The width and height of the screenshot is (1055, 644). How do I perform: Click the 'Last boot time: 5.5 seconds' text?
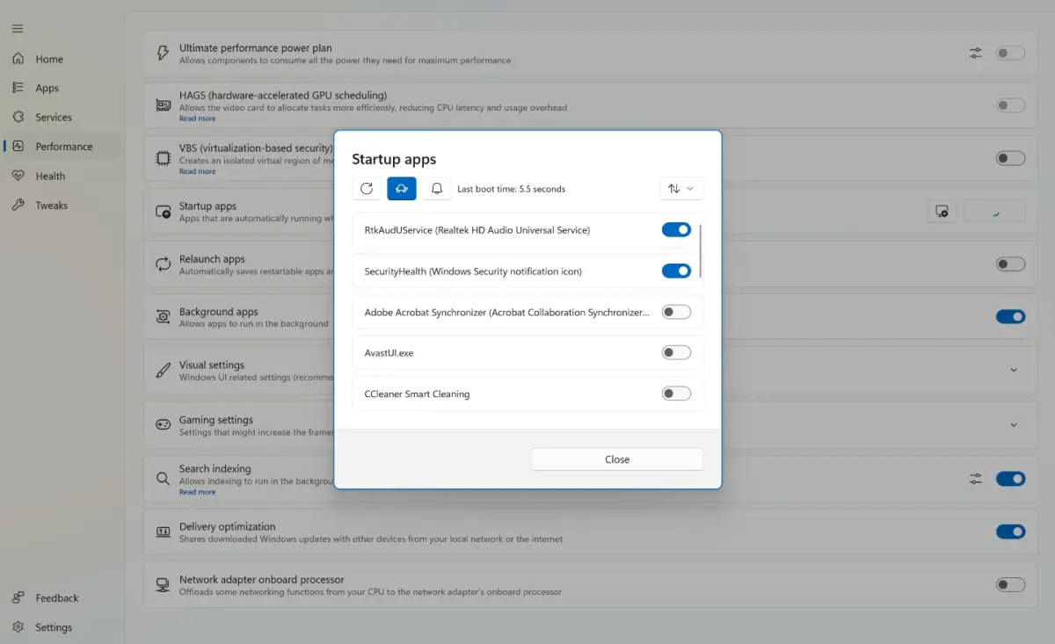point(512,189)
